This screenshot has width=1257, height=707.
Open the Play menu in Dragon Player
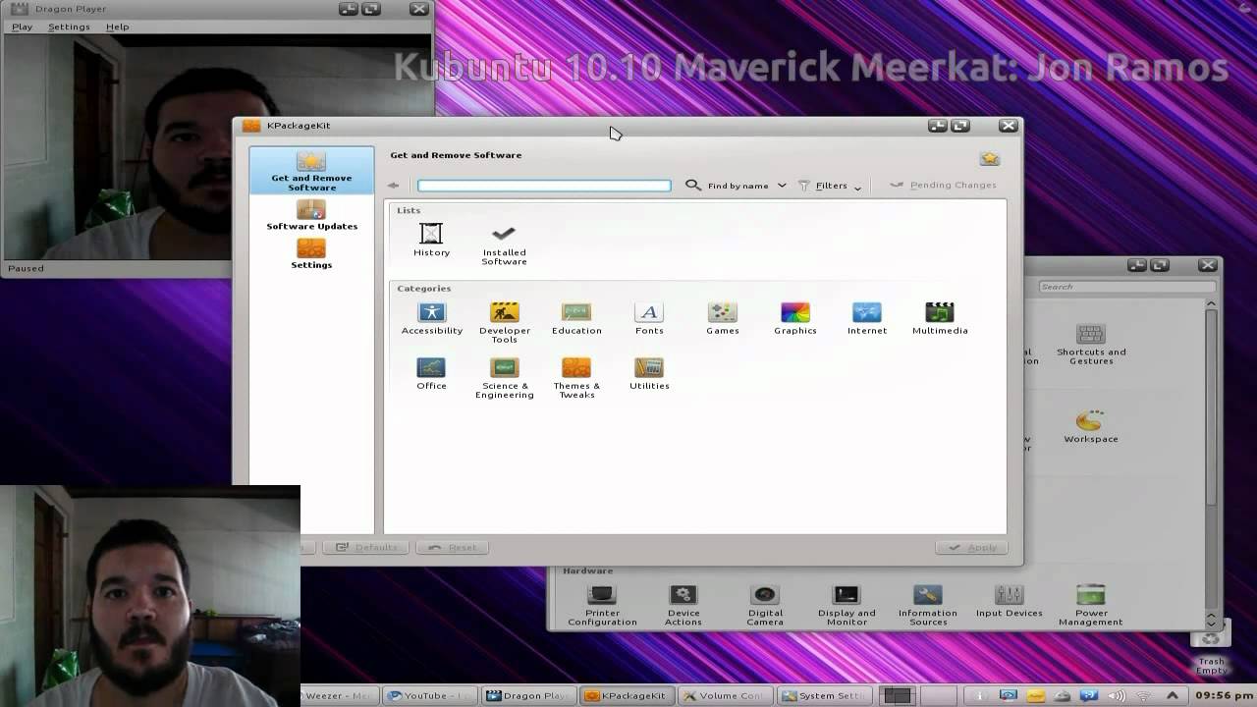point(22,27)
